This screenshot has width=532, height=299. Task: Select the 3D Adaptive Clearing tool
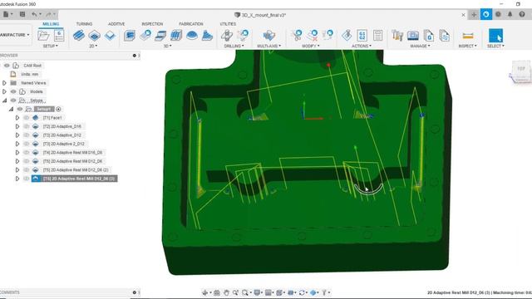point(130,36)
